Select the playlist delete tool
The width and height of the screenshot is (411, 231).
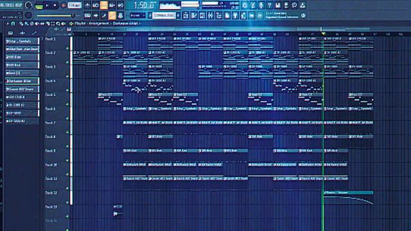click(x=31, y=24)
